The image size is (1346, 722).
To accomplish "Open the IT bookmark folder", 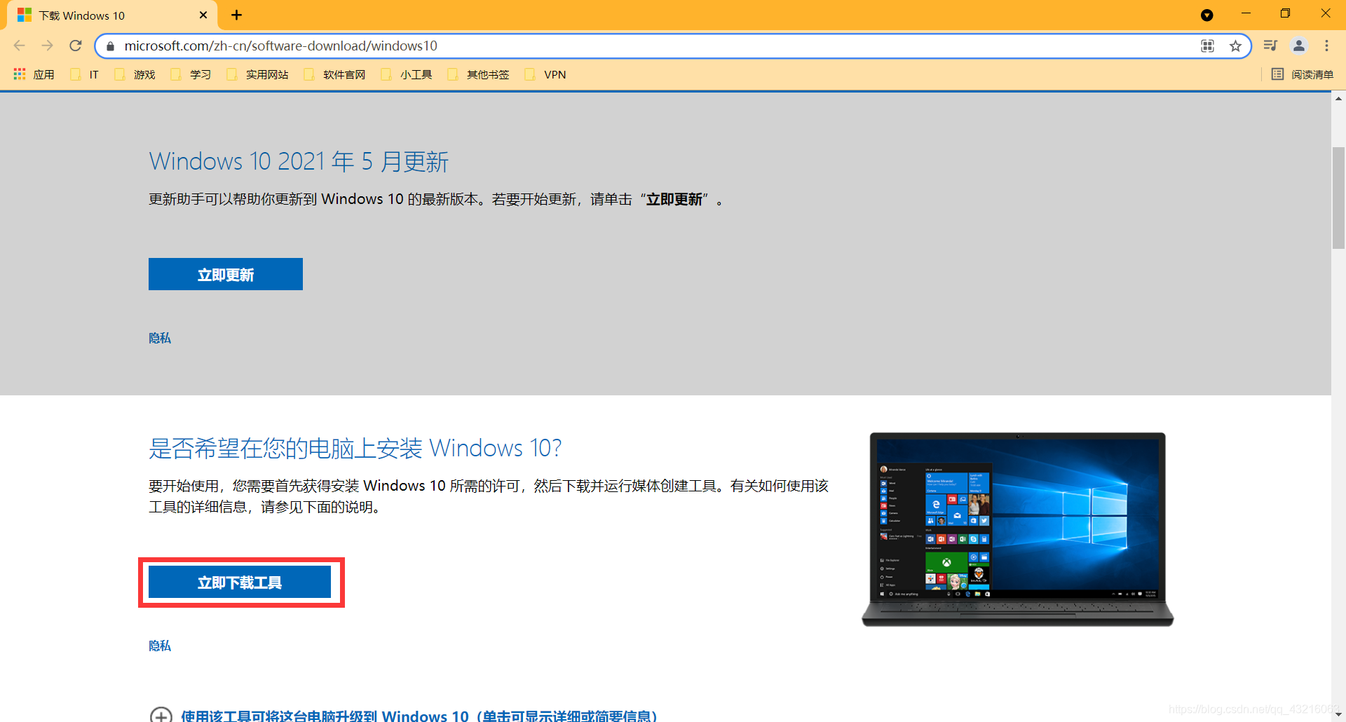I will tap(85, 74).
